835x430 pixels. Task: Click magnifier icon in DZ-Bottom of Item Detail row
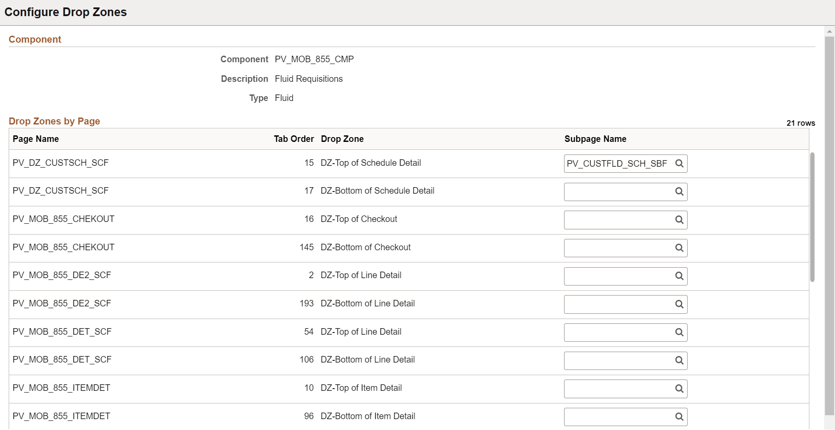(x=680, y=417)
